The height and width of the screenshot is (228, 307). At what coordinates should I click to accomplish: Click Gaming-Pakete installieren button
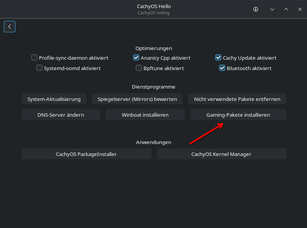click(x=238, y=115)
